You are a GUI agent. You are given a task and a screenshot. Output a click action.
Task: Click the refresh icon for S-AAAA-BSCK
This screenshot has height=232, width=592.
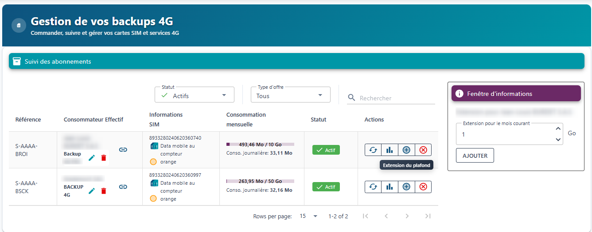[373, 187]
